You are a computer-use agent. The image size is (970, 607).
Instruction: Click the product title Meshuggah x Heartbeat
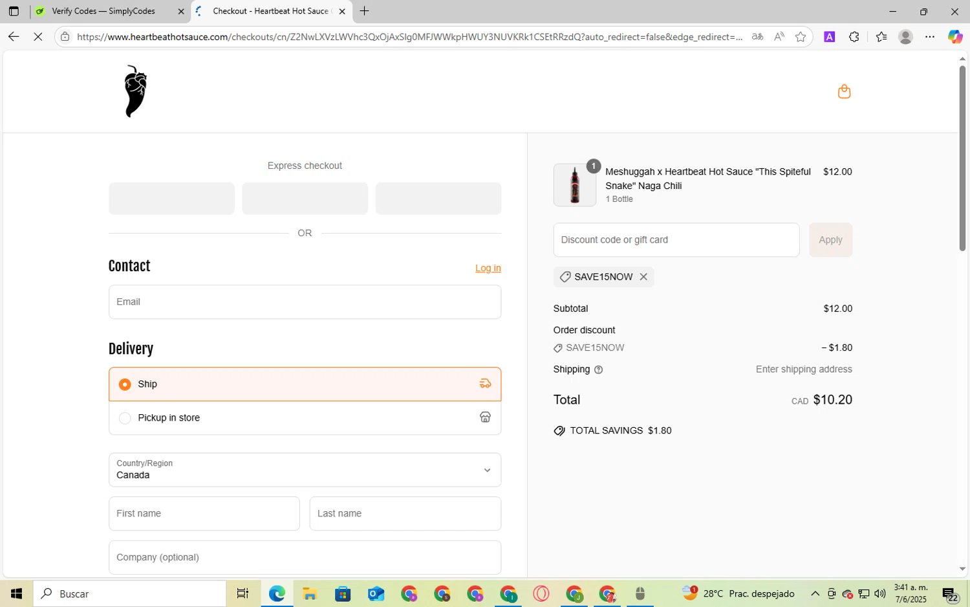click(708, 179)
